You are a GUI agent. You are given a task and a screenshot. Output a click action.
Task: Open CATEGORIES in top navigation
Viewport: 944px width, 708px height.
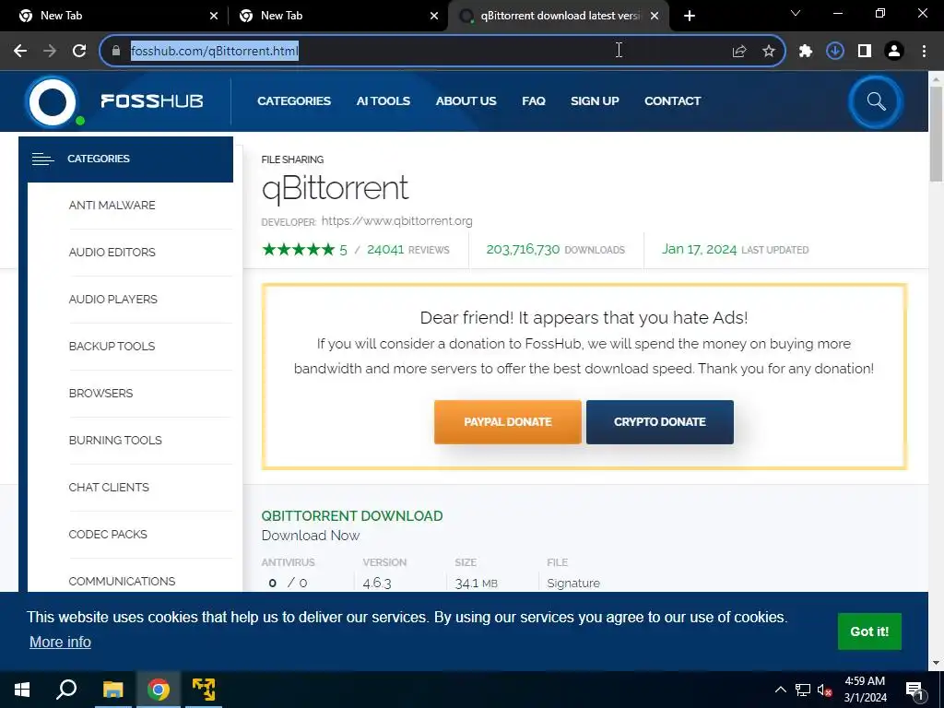point(294,101)
